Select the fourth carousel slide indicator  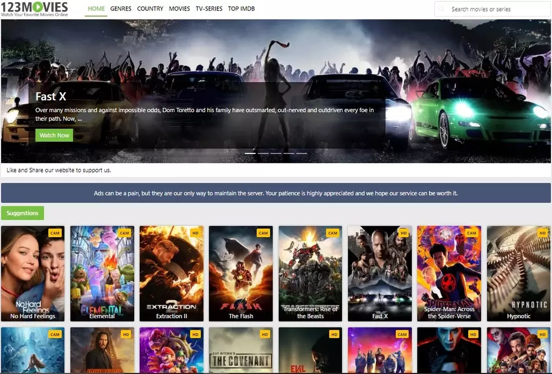click(289, 153)
